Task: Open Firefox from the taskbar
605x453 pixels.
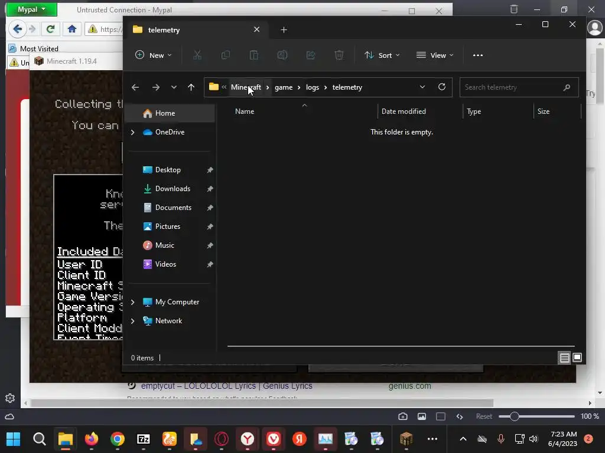Action: [92, 439]
